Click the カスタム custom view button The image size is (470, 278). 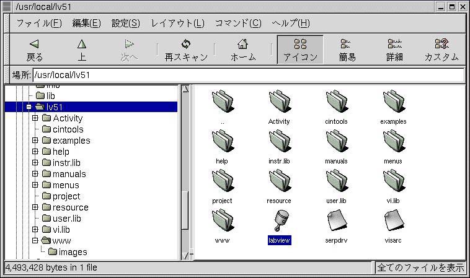click(441, 50)
